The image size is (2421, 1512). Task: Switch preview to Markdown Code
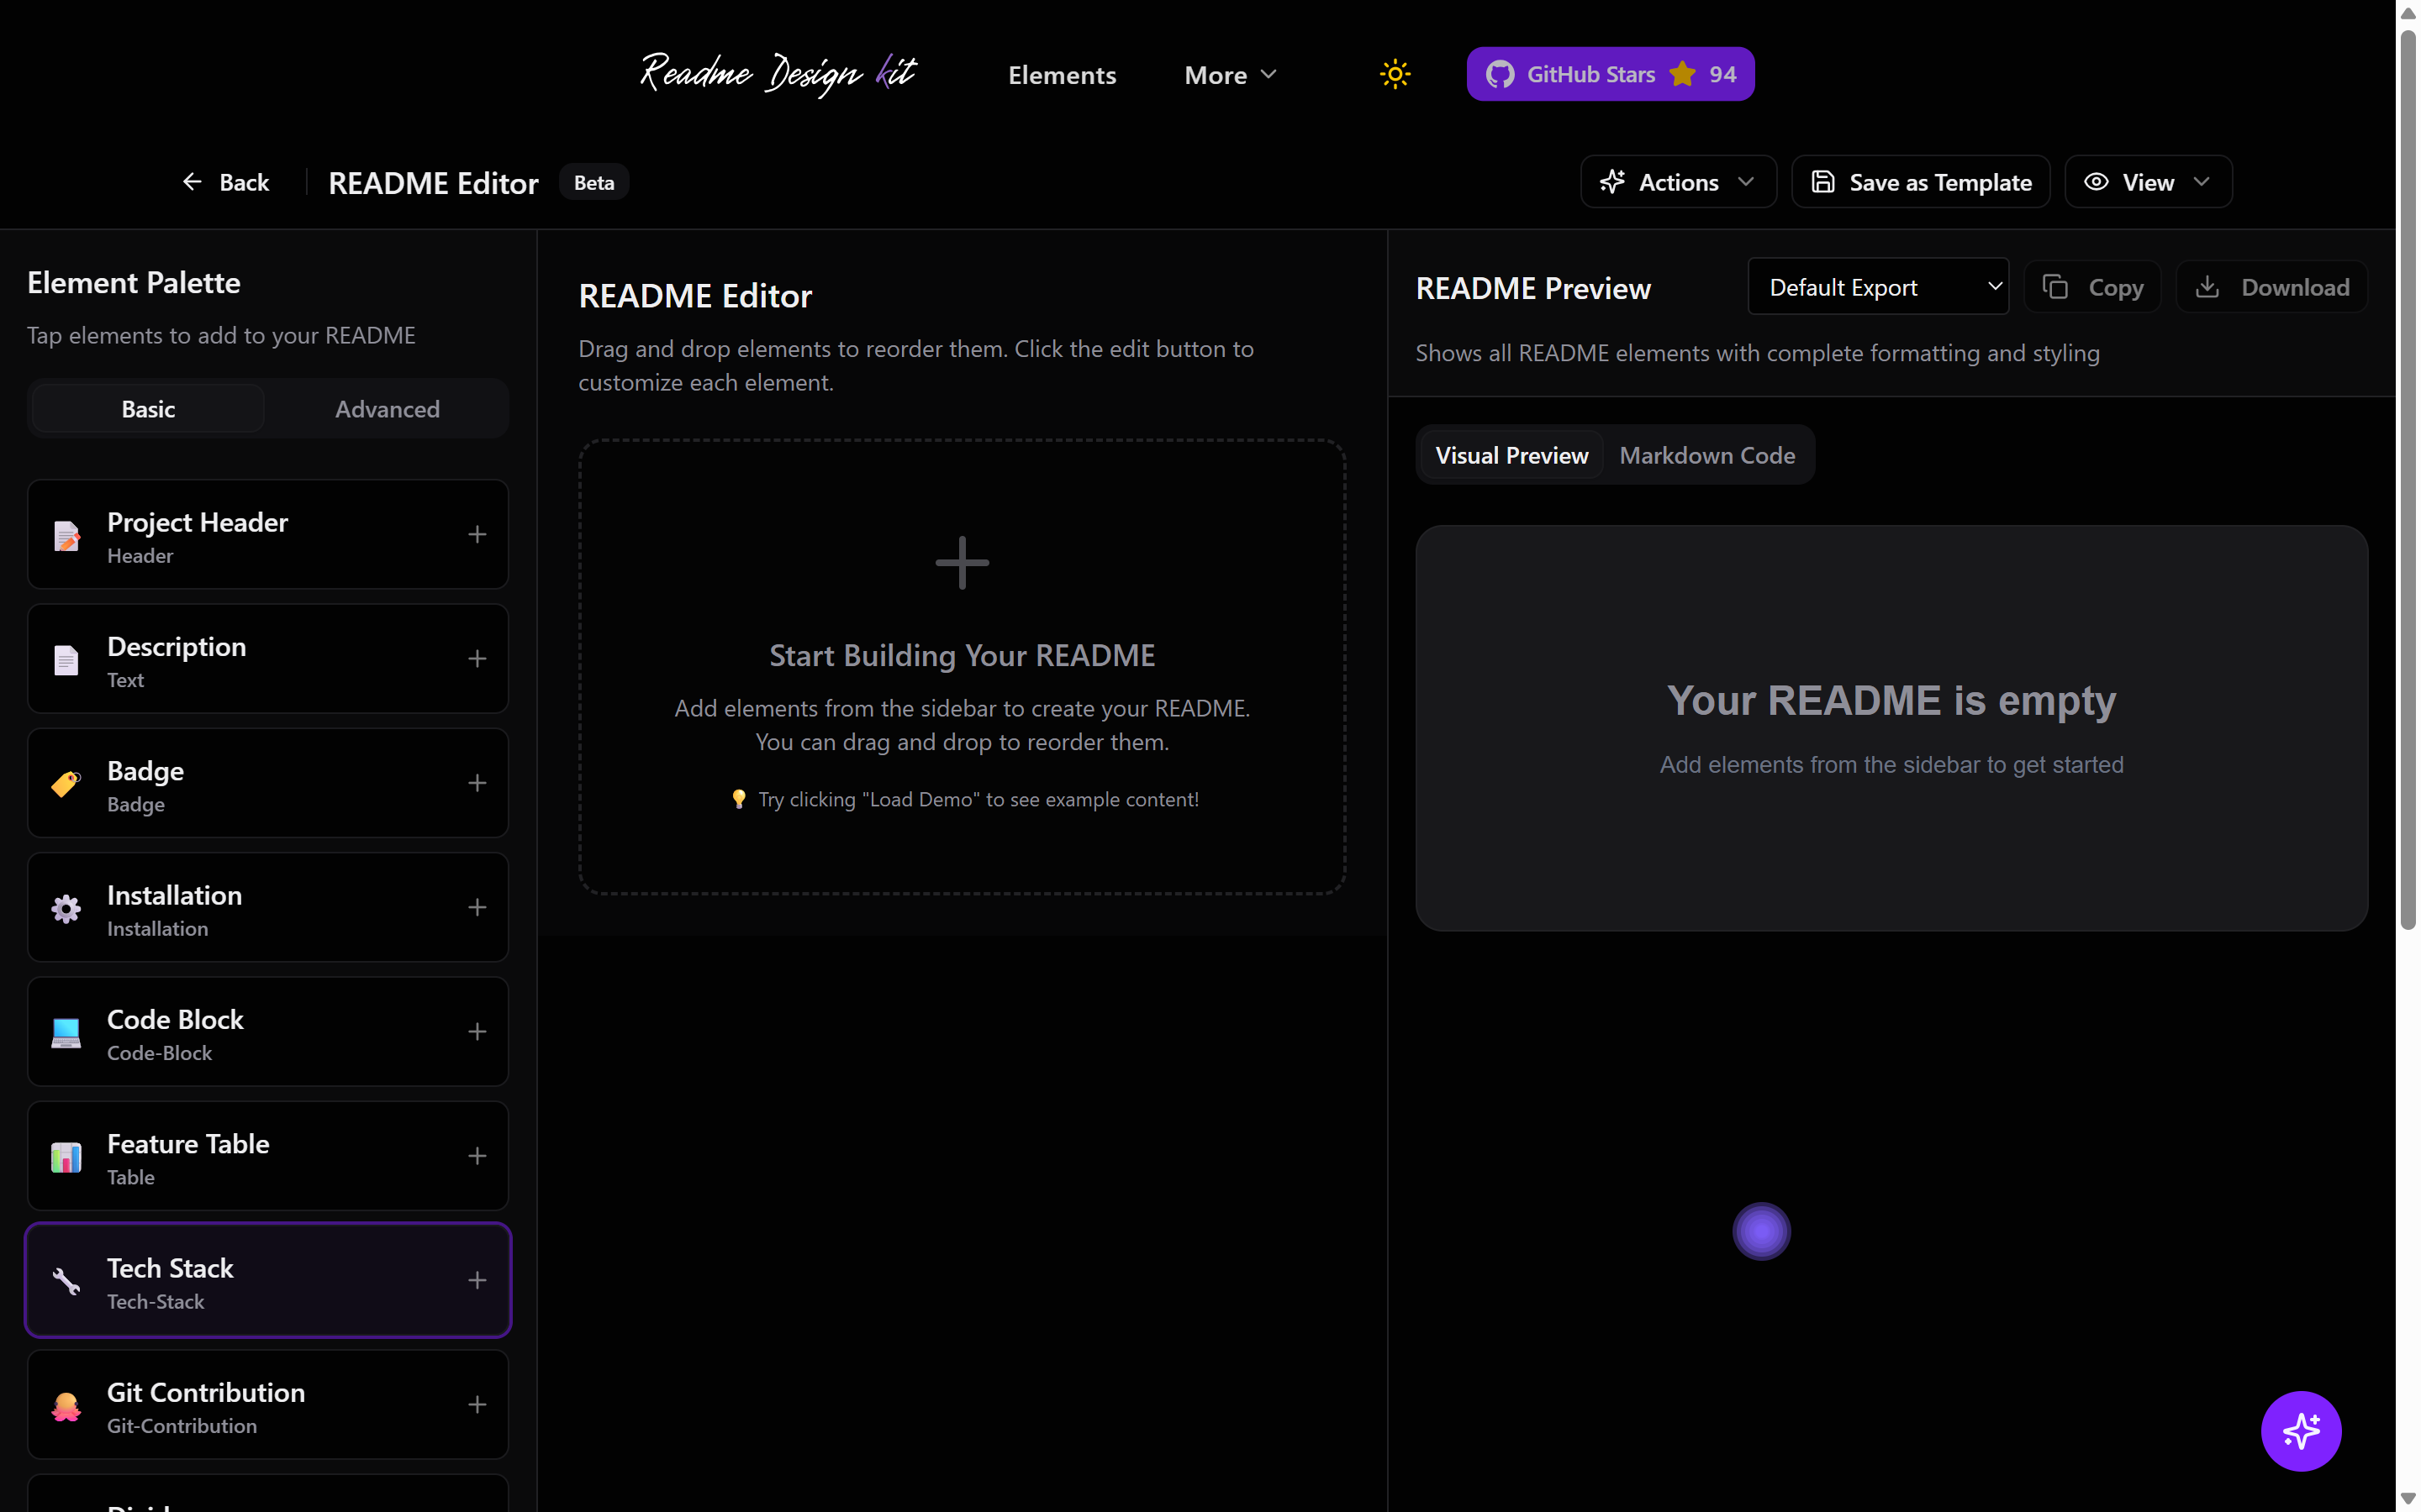click(x=1706, y=455)
